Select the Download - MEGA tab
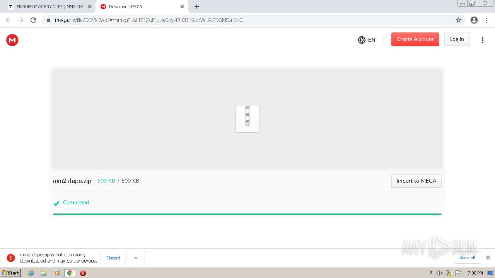Screen dimensions: 495x278 (x=142, y=7)
